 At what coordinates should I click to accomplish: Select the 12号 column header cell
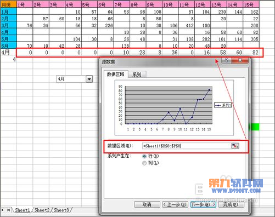point(203,5)
